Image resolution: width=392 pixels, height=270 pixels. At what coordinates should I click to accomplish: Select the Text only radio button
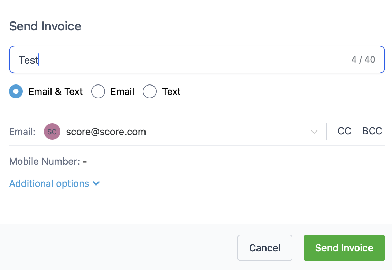149,91
